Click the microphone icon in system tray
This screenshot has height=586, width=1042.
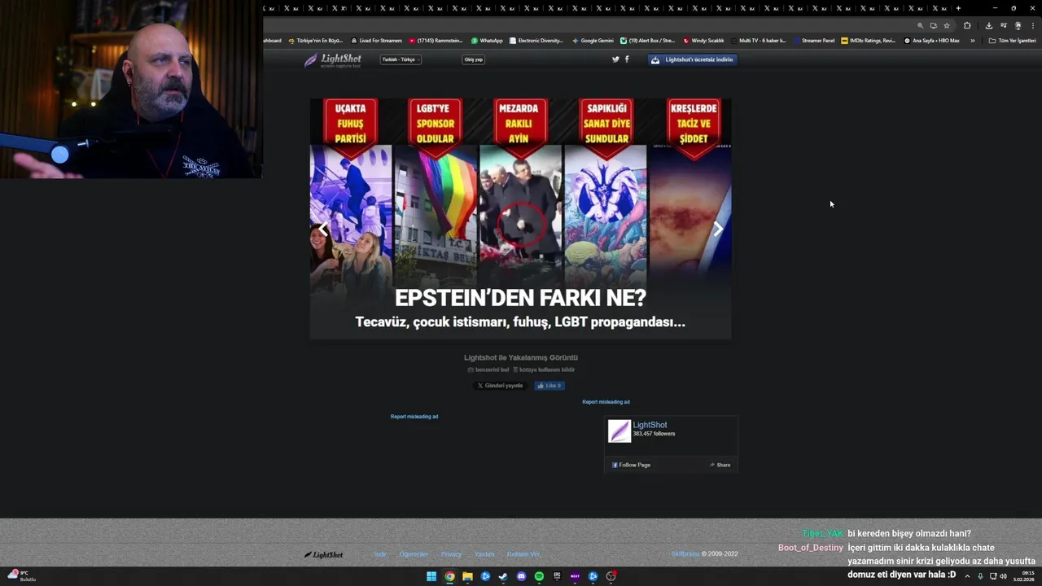click(x=980, y=576)
